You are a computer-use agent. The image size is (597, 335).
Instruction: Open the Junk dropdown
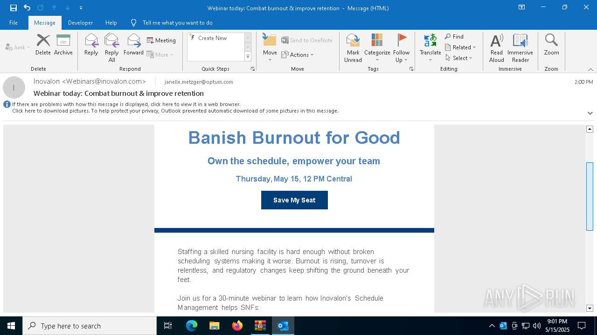coord(18,47)
